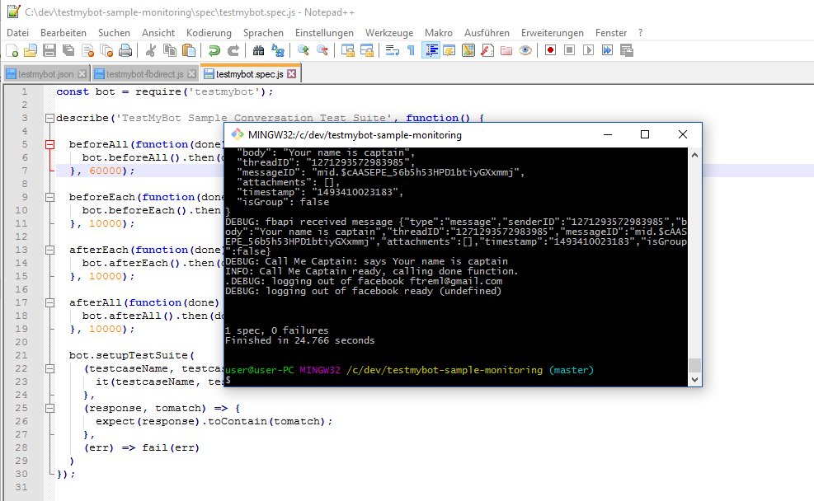Open Find dialog via binoculars icon
The width and height of the screenshot is (814, 501).
pyautogui.click(x=259, y=49)
